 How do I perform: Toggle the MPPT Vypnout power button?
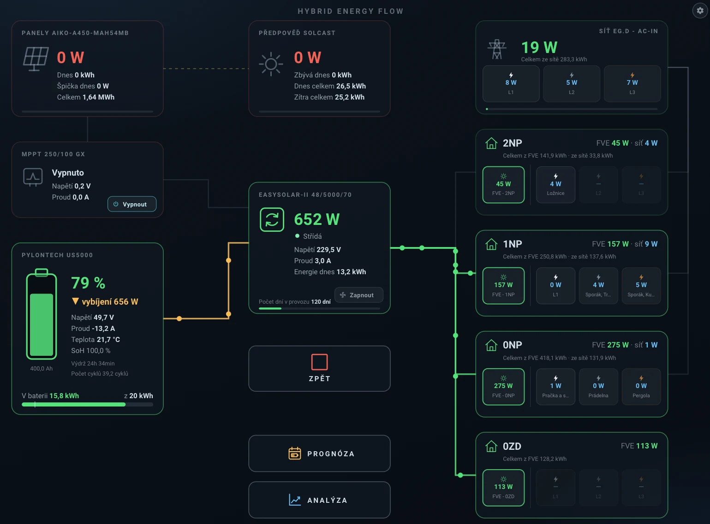[132, 204]
